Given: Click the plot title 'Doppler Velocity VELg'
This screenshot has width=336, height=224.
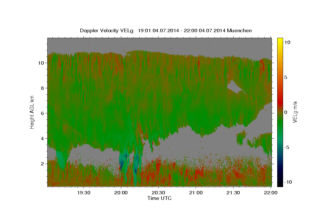Looking at the screenshot, I should pos(107,31).
